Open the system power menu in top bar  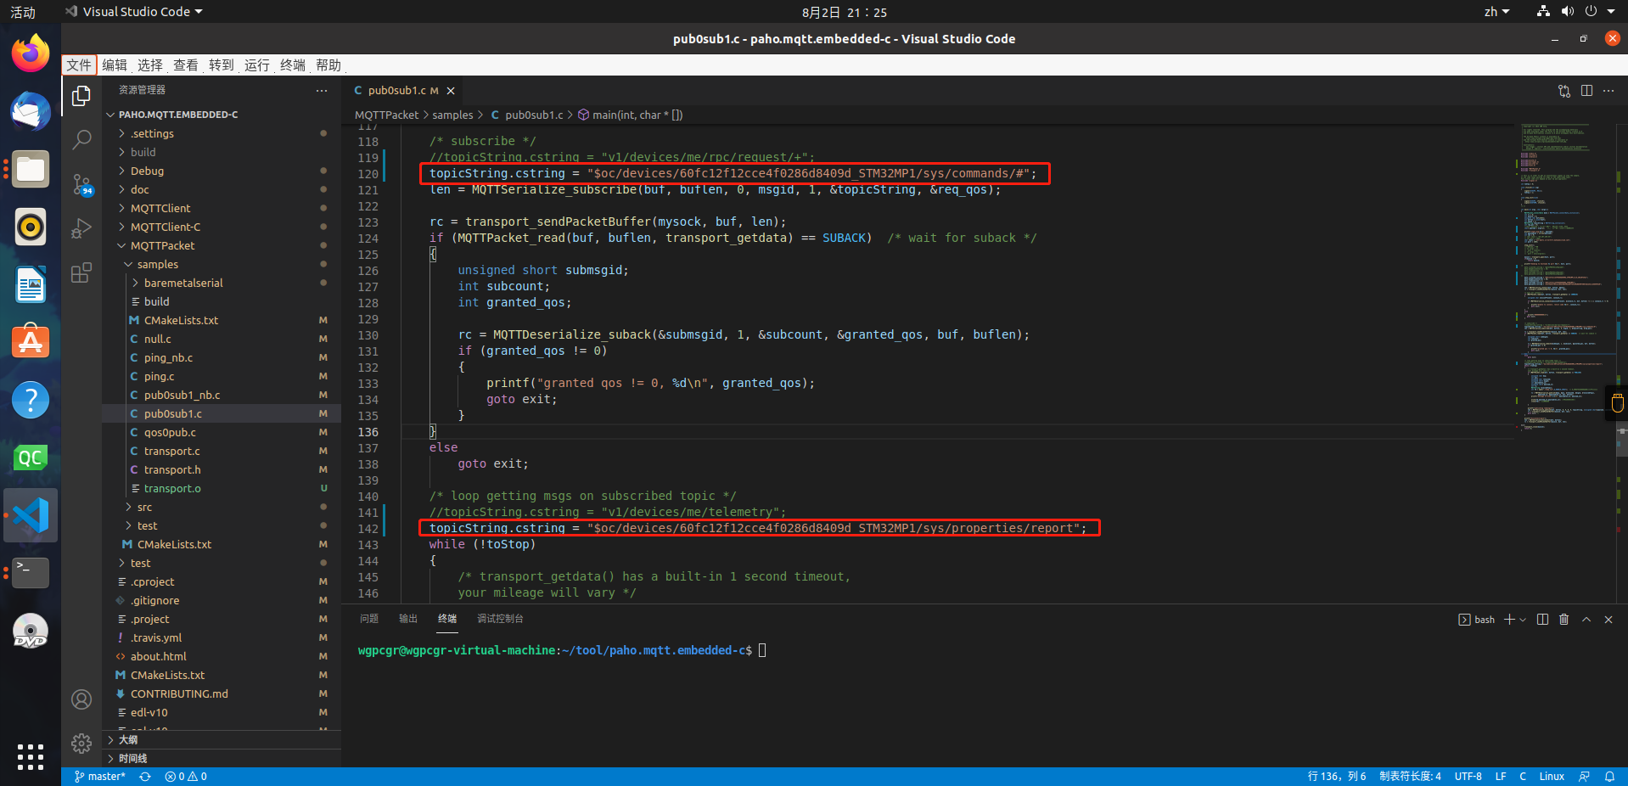(1597, 12)
